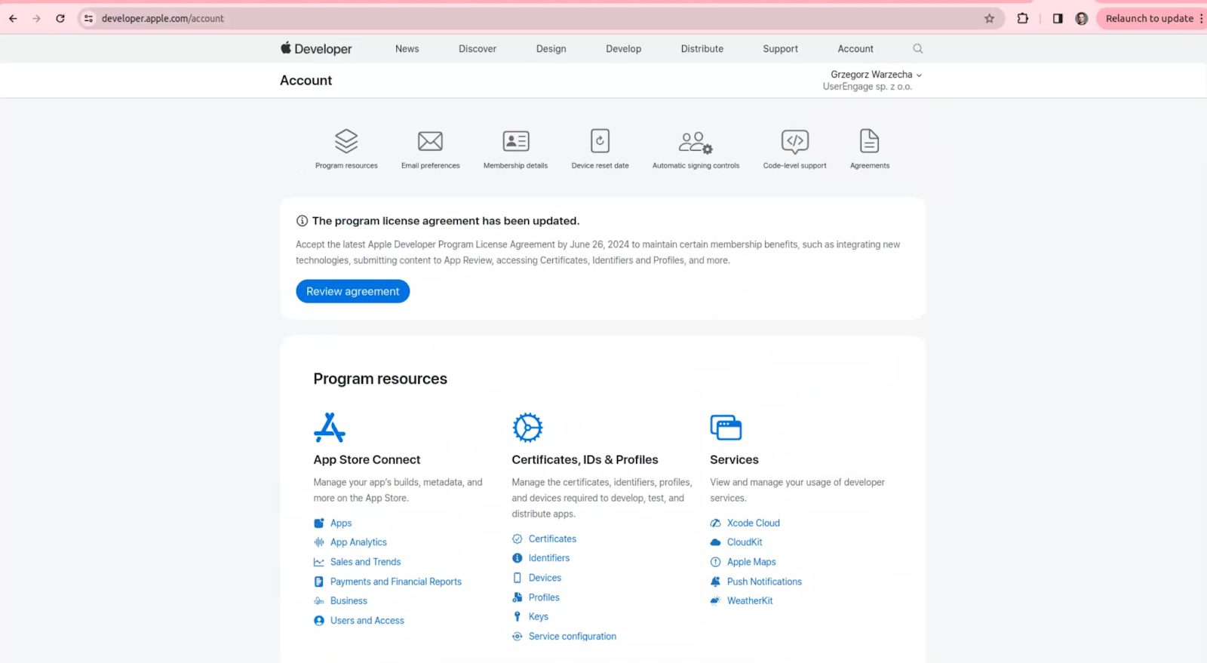Click the license agreement updated info icon

point(302,221)
